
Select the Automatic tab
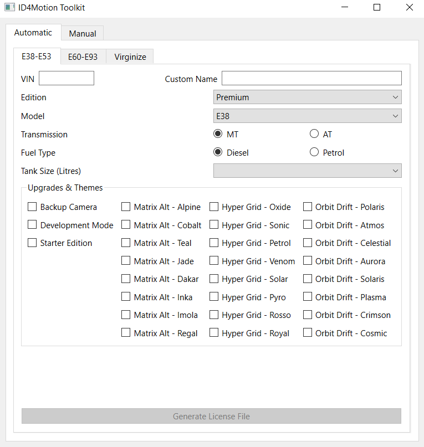(x=33, y=33)
